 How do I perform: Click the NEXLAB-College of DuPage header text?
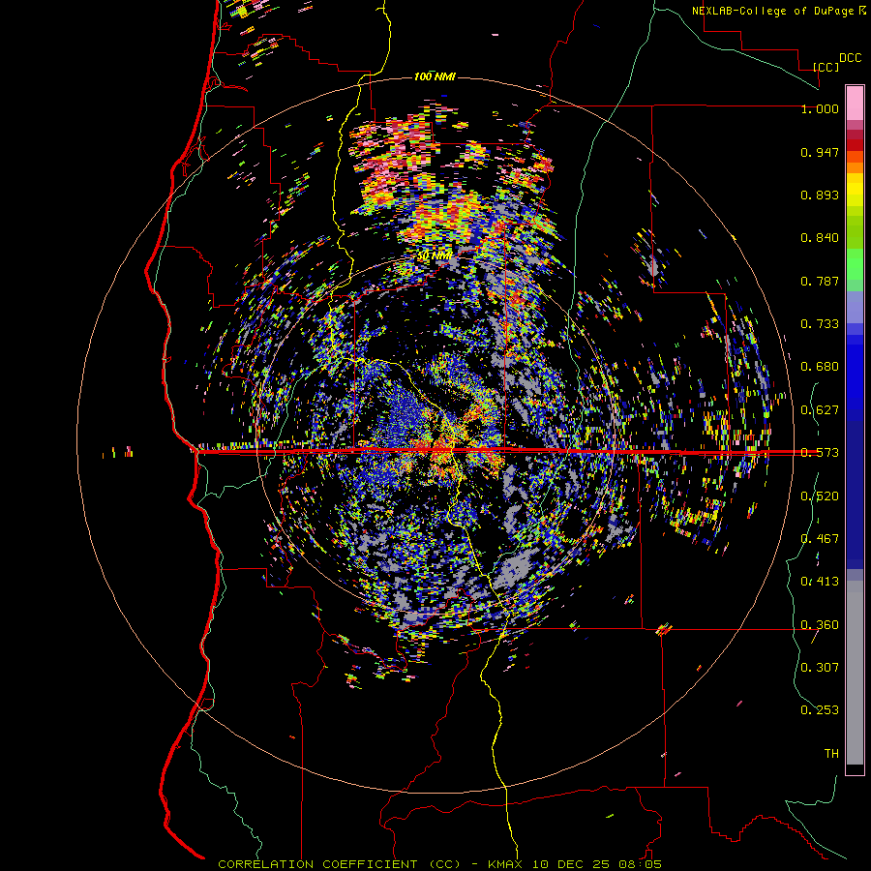pyautogui.click(x=772, y=11)
